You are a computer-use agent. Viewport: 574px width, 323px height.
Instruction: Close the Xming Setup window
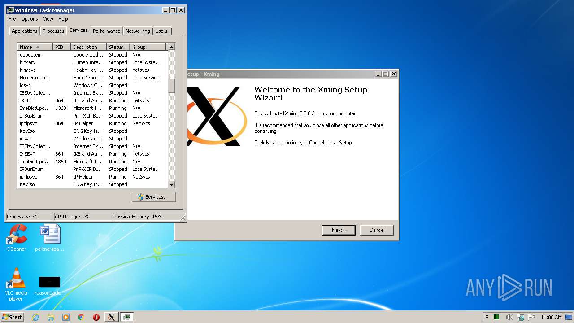(x=393, y=74)
